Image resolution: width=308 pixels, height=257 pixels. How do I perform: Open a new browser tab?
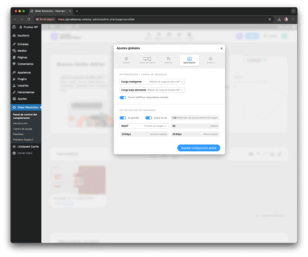(x=77, y=11)
